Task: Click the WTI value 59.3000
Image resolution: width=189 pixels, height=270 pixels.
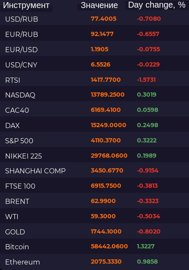Action: pos(103,216)
